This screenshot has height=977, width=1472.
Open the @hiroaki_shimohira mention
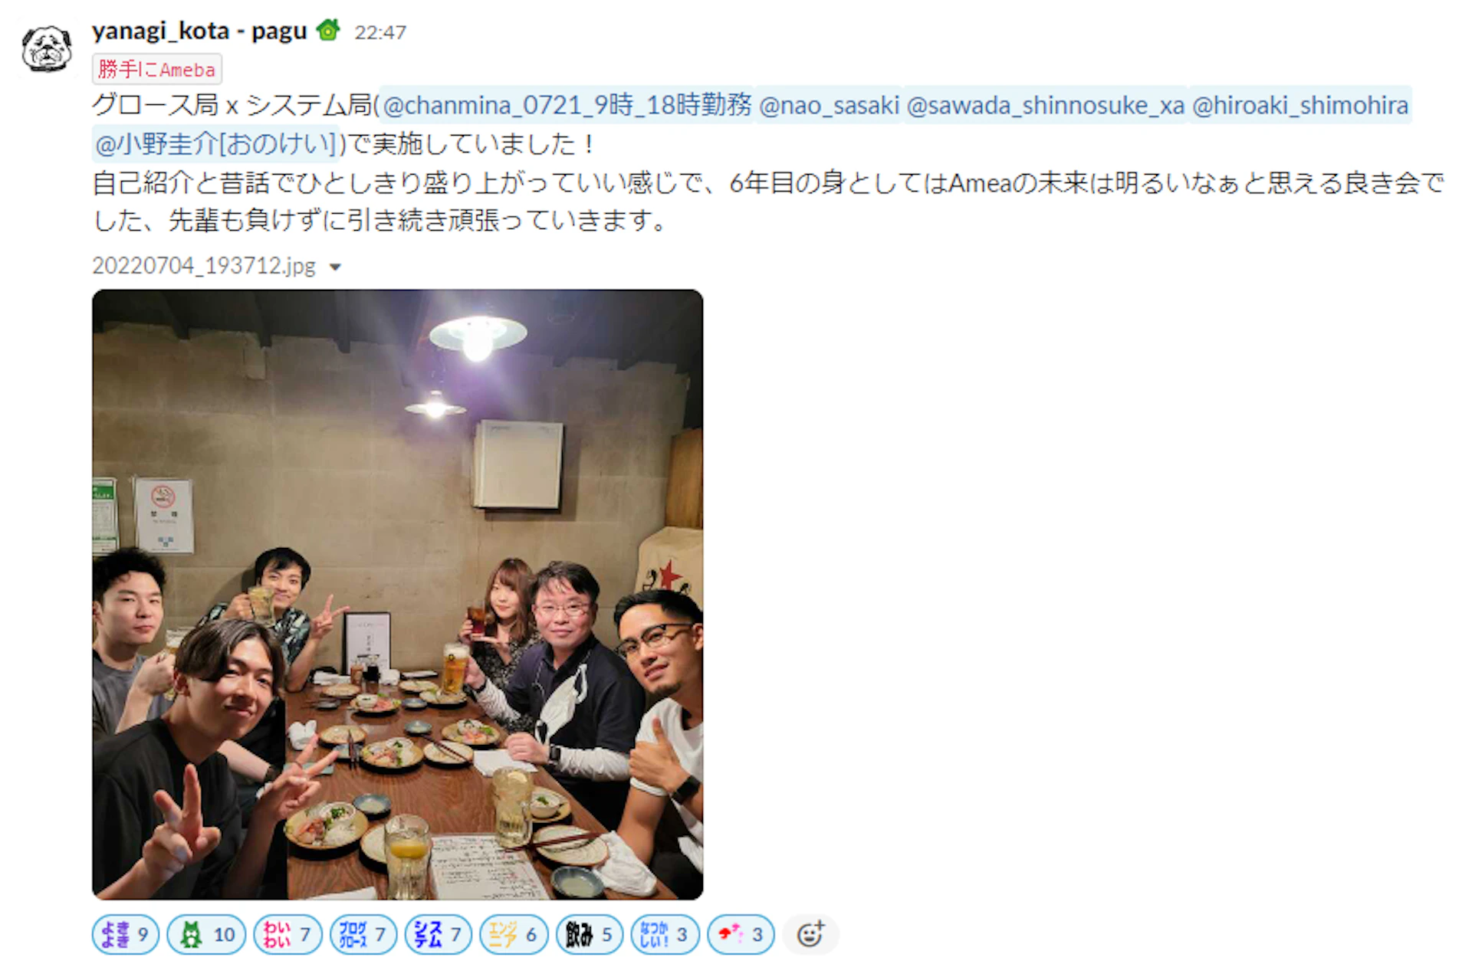click(1300, 105)
